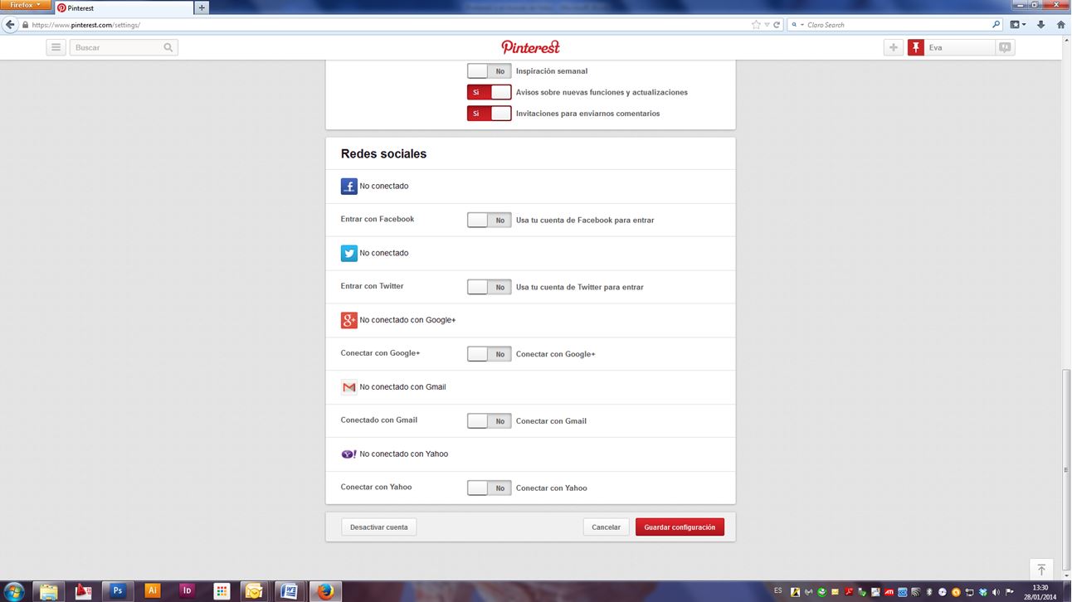
Task: Click the plus add pin icon
Action: coord(893,47)
